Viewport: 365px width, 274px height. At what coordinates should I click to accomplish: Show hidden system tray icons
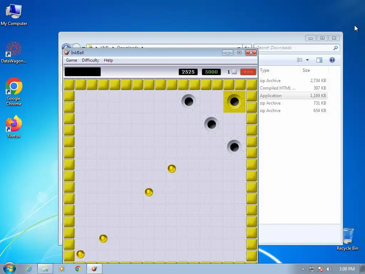(x=303, y=269)
